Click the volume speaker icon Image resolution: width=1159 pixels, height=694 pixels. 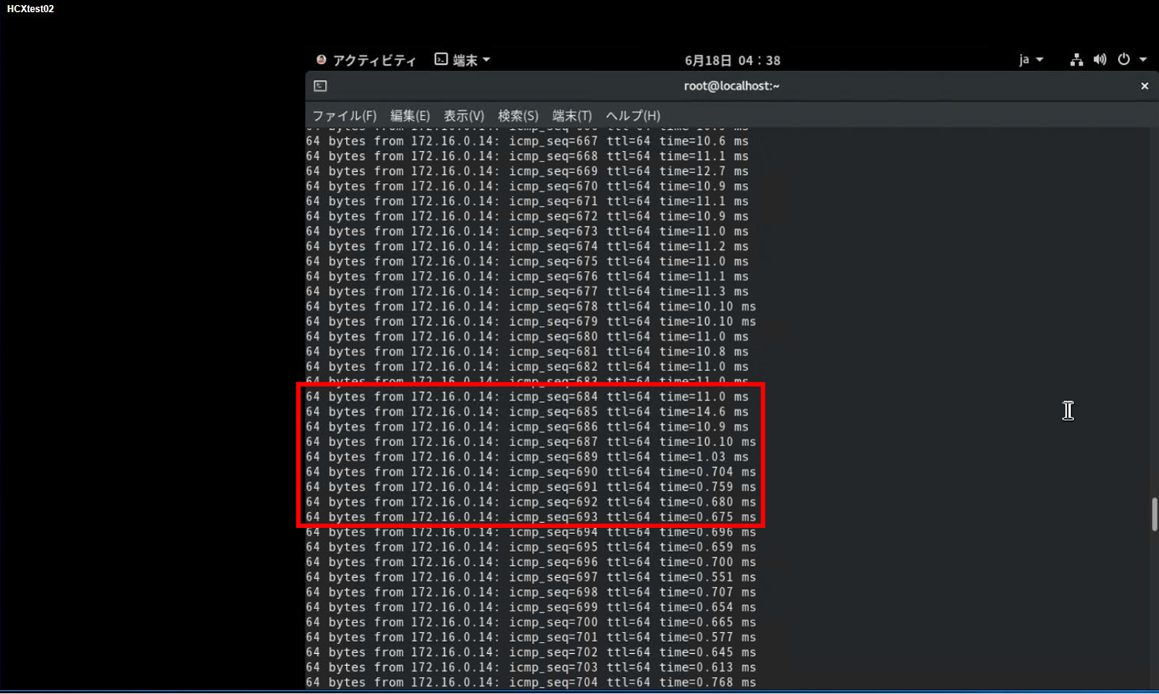click(1099, 60)
